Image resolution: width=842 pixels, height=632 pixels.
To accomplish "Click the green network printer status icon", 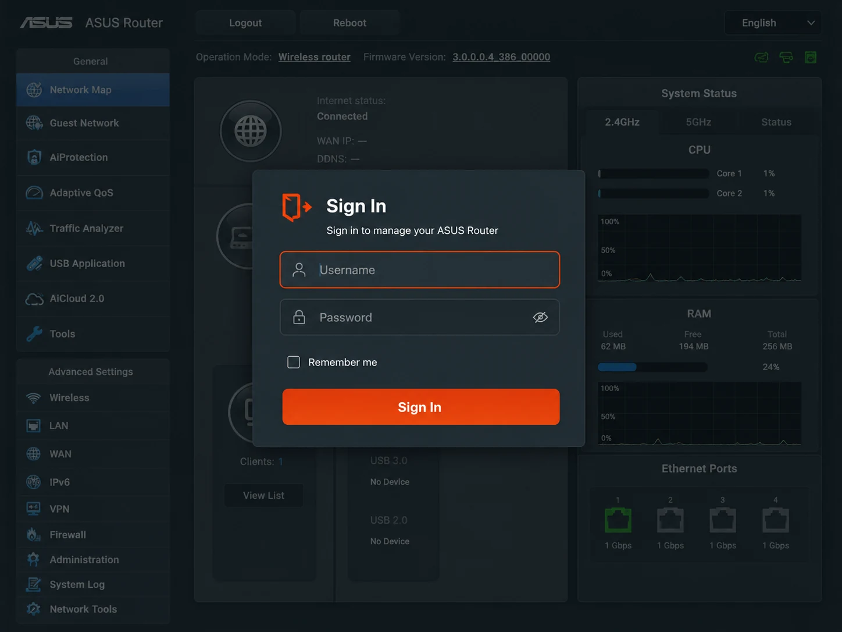I will (x=786, y=57).
